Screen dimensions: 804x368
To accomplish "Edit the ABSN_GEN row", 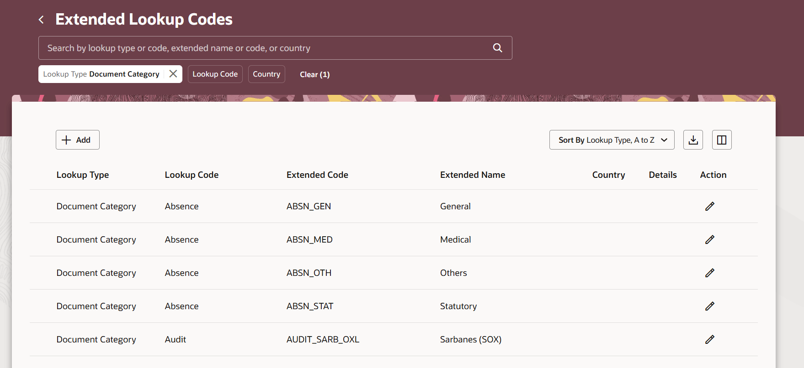I will click(x=709, y=206).
